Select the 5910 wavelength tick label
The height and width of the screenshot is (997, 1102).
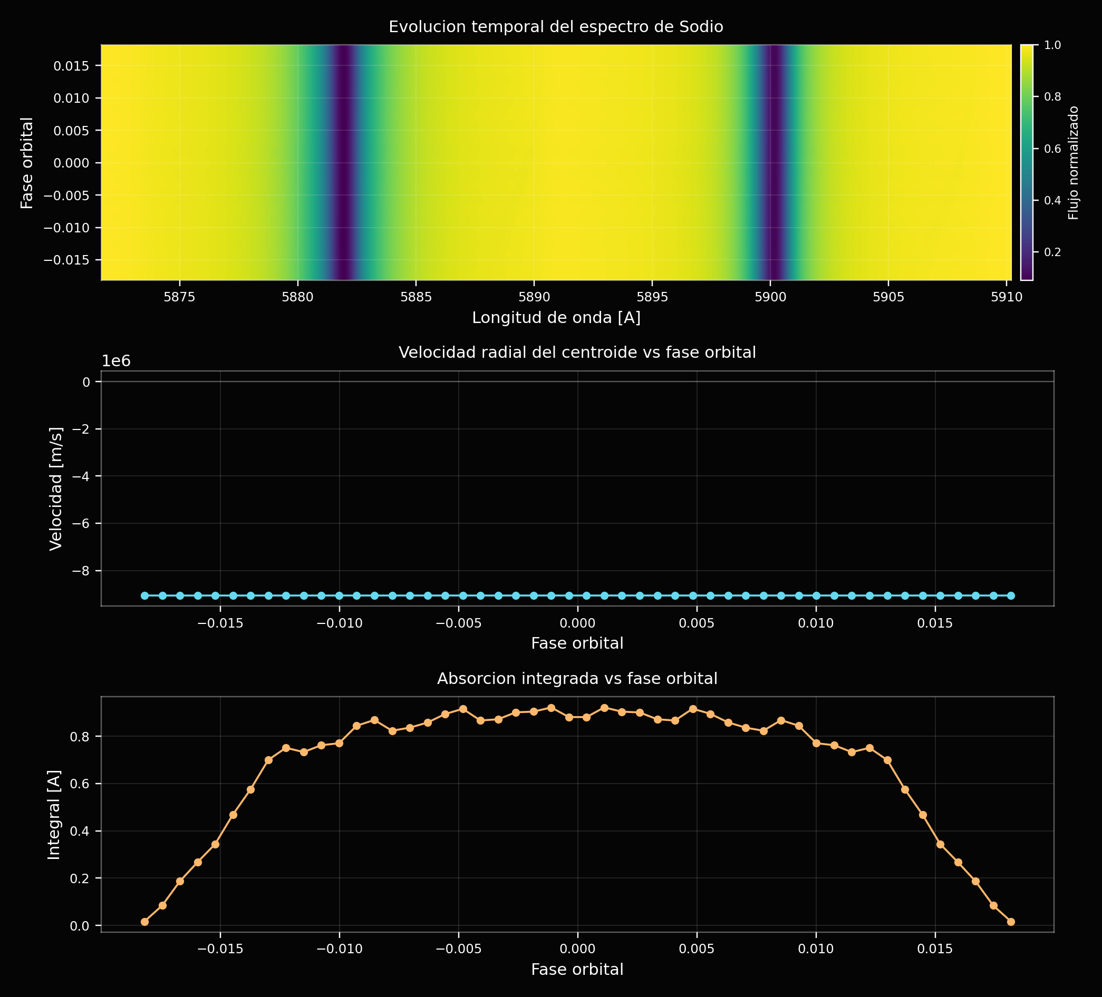coord(1007,298)
